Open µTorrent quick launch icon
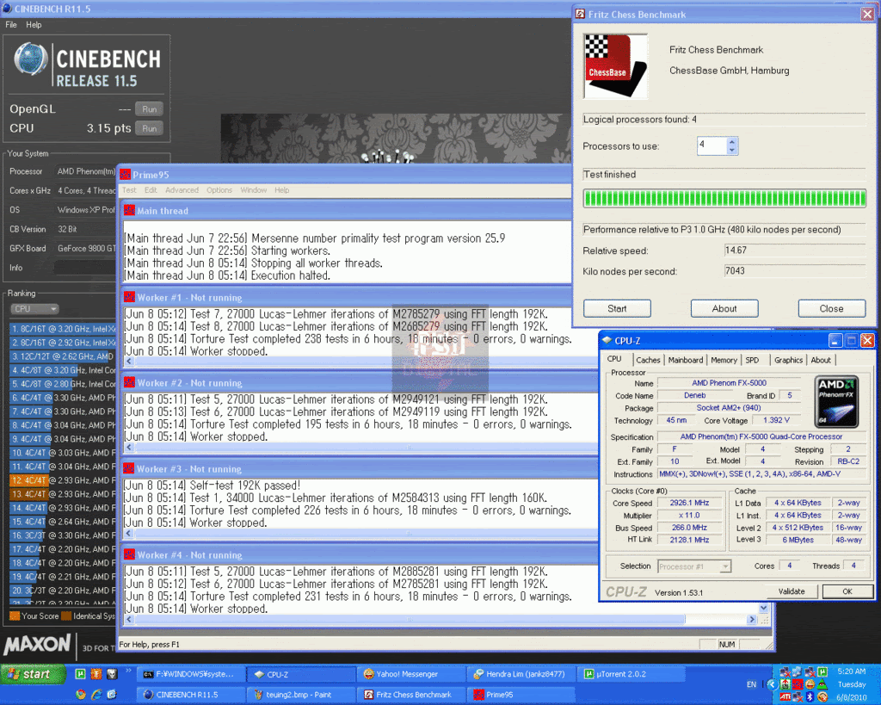 (x=81, y=673)
